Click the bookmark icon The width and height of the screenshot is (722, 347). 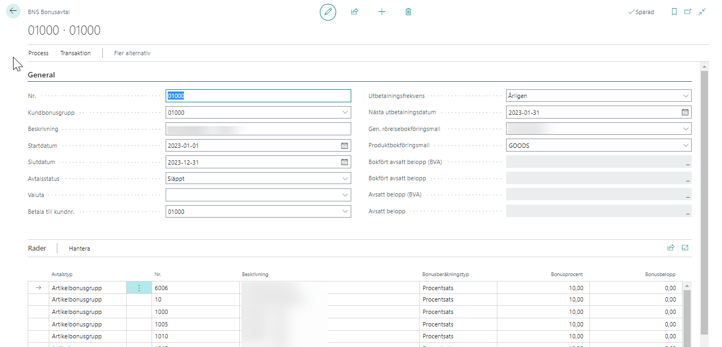[x=674, y=11]
